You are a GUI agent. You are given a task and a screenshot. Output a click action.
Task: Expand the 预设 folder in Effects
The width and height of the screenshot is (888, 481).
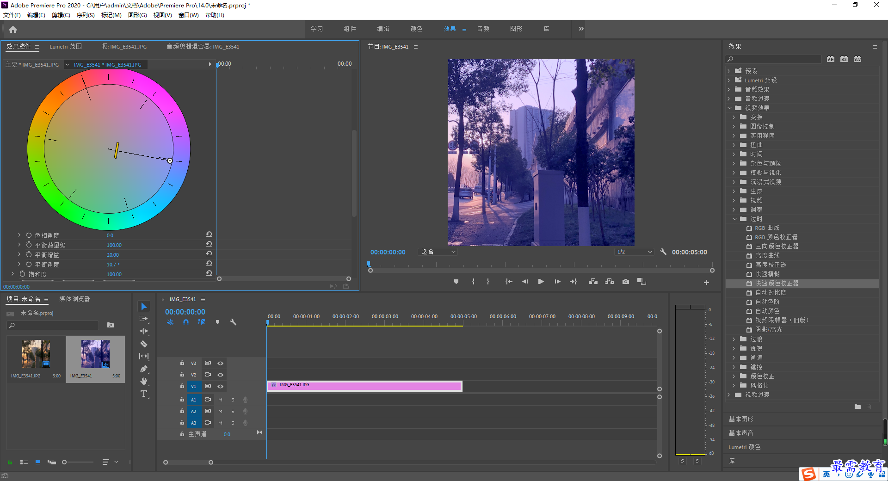pos(729,71)
